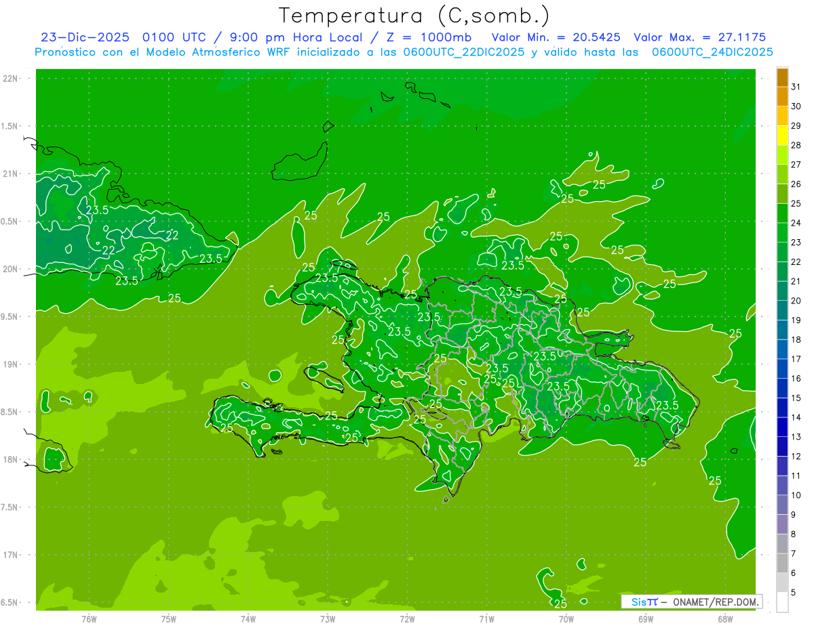Viewport: 814px width, 628px height.
Task: Select the validity stamp "0600UTC_24DIC2025"
Action: 712,52
